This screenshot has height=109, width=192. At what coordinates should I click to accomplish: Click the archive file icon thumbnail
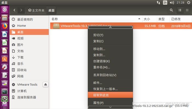click(x=56, y=26)
